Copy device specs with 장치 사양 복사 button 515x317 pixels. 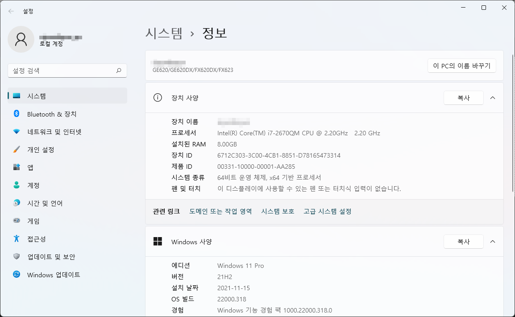463,98
